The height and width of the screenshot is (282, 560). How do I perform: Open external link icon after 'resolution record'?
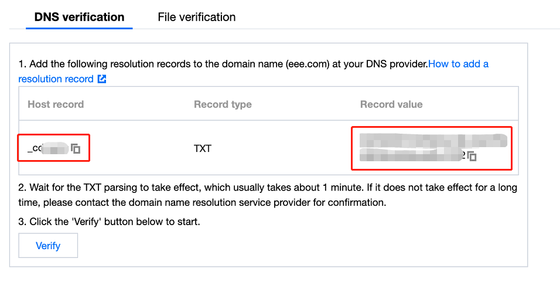[102, 79]
